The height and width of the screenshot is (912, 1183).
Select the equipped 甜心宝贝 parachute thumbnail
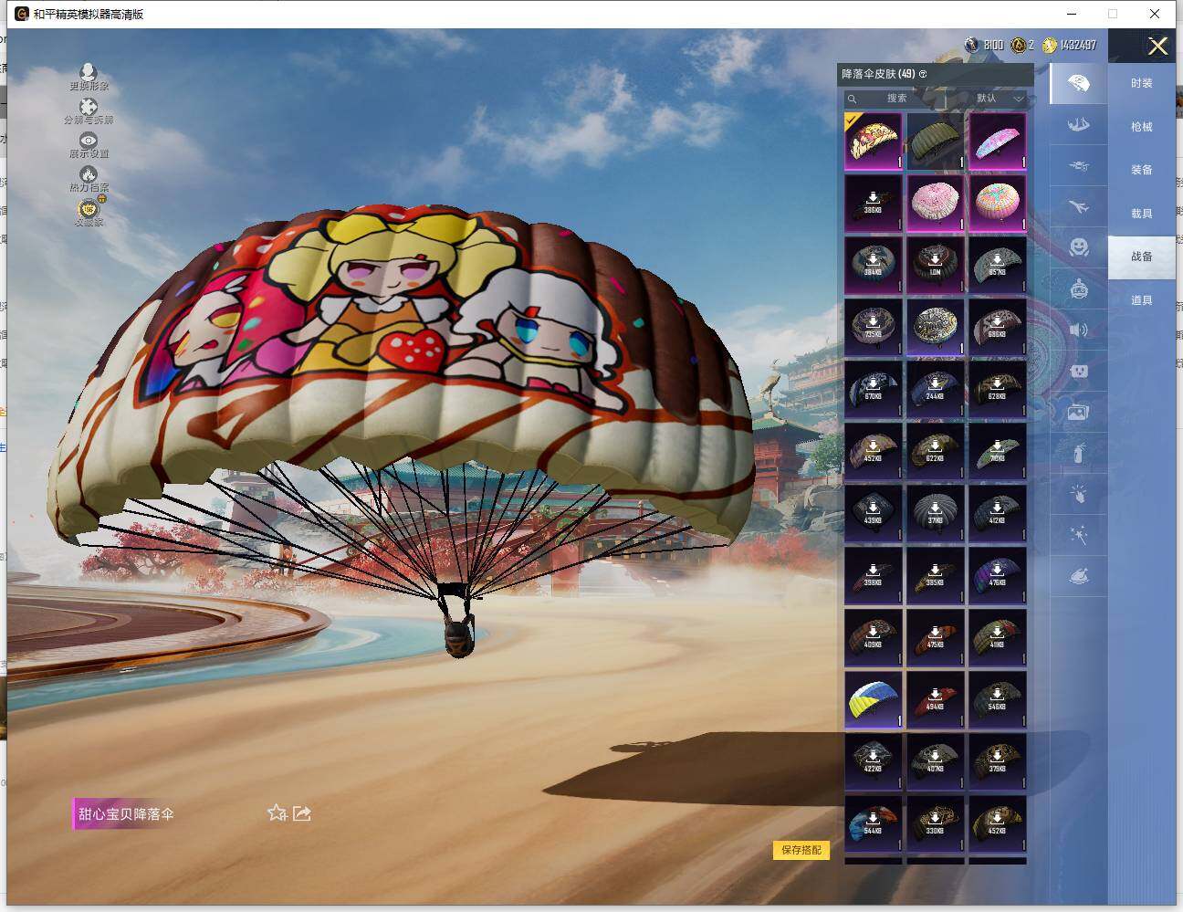pos(874,141)
